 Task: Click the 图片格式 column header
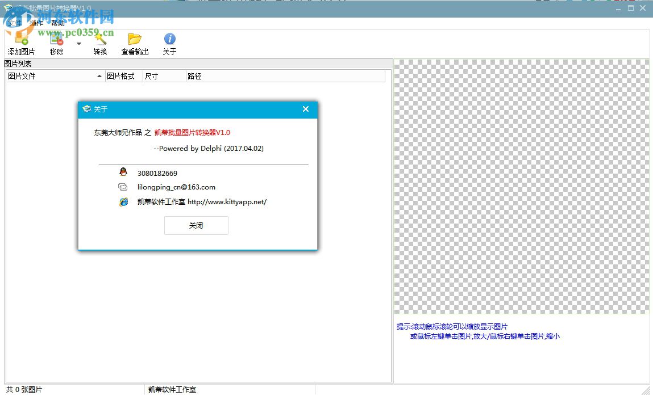click(124, 76)
